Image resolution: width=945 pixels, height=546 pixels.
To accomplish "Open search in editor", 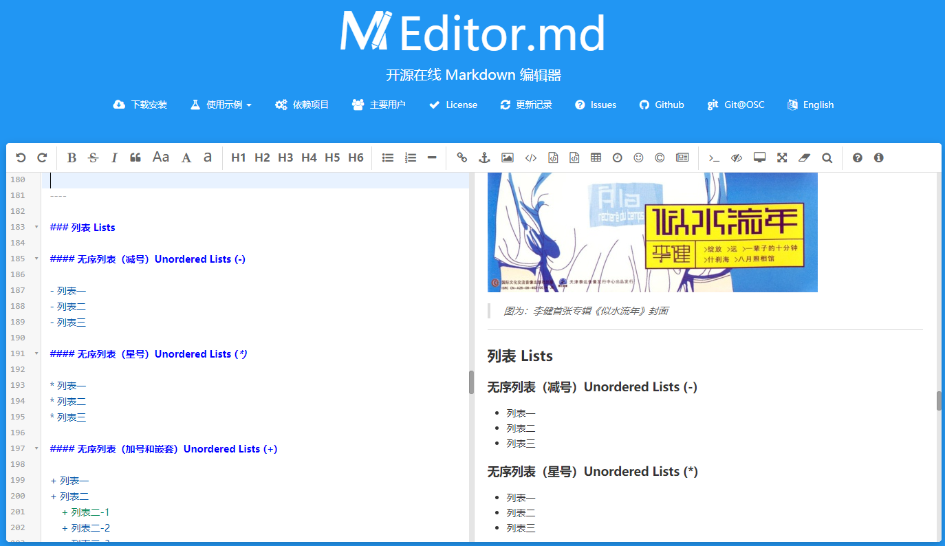I will [827, 157].
